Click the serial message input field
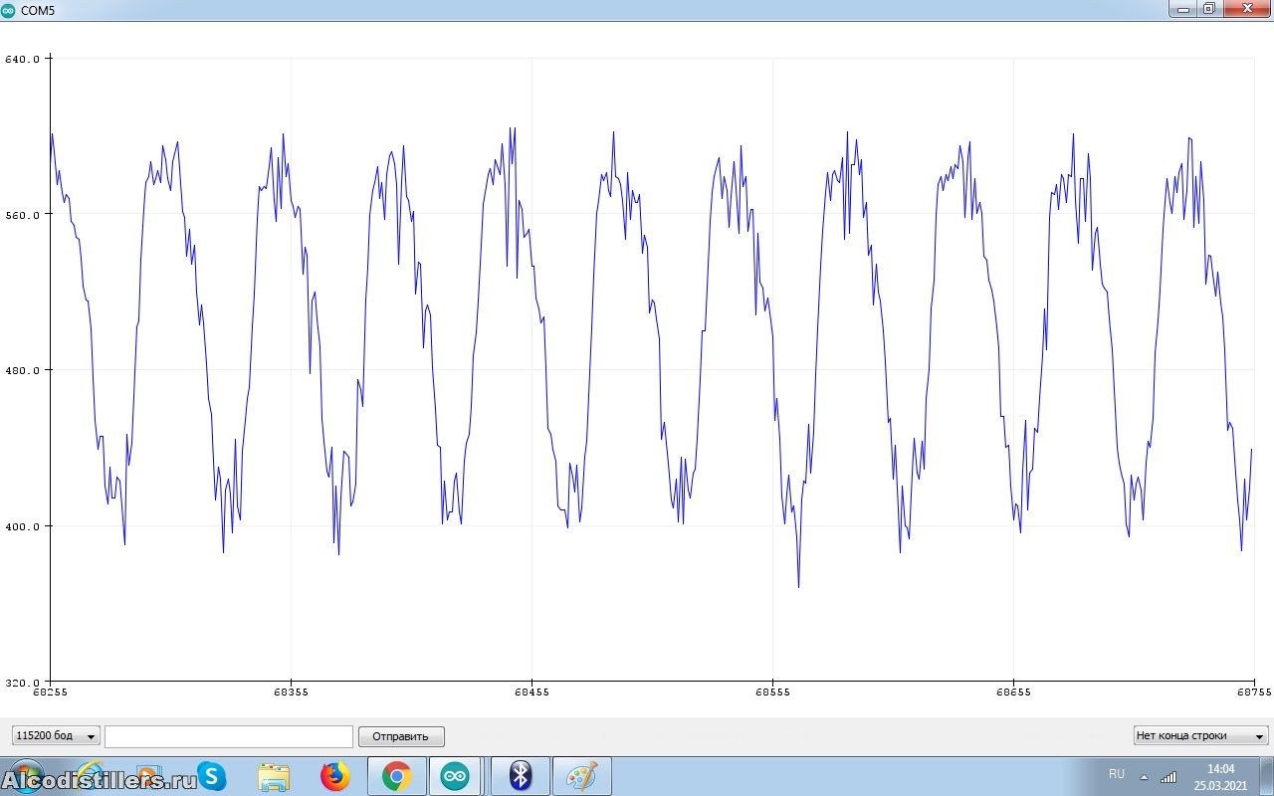This screenshot has height=796, width=1274. [x=229, y=736]
